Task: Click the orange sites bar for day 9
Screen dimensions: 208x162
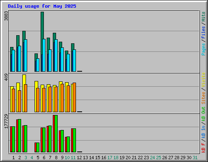Action: coord(62,98)
